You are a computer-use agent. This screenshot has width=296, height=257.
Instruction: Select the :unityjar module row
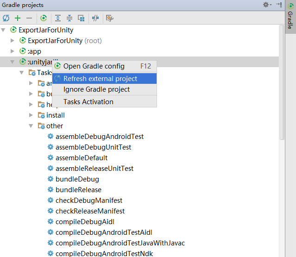pos(139,62)
